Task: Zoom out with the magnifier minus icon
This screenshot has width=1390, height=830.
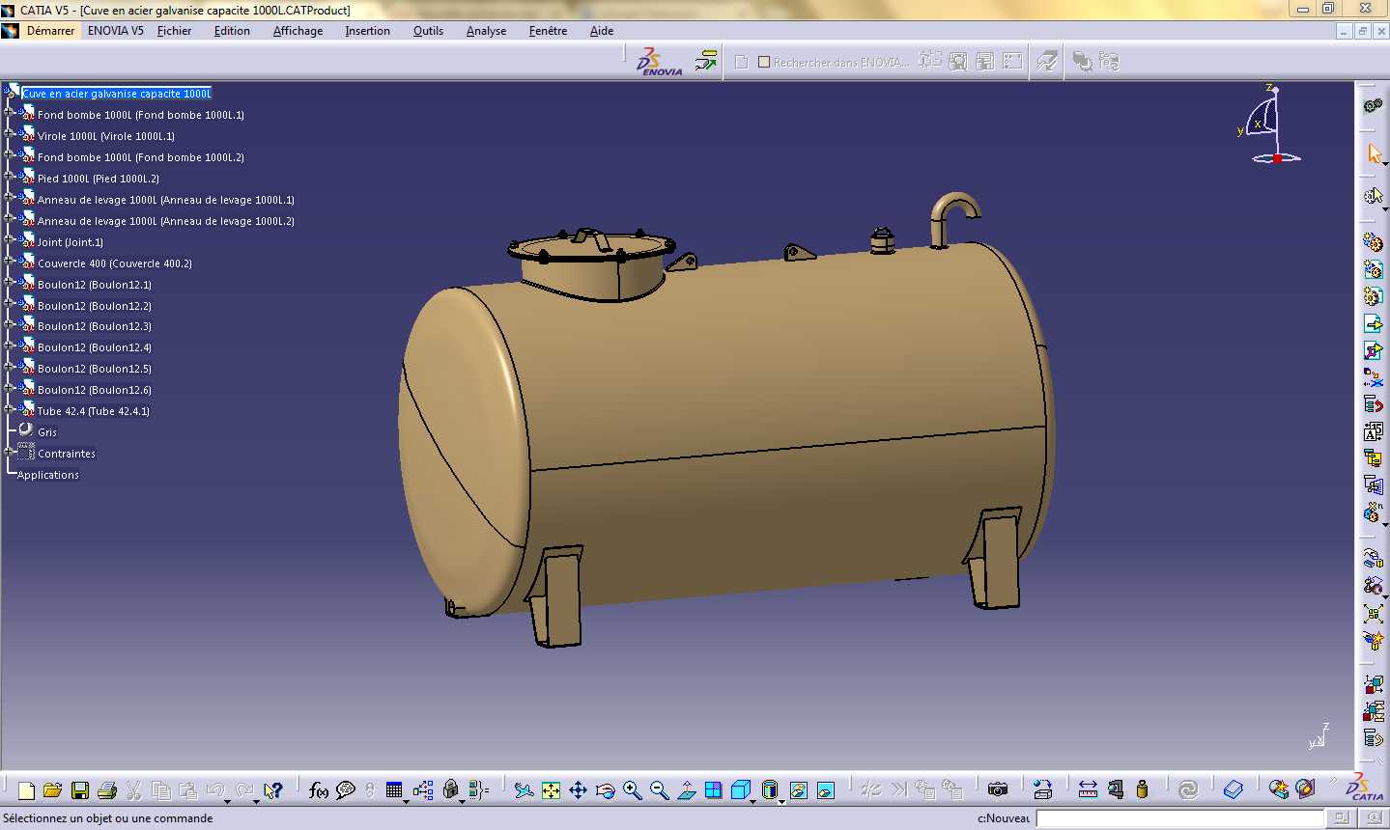Action: [660, 790]
